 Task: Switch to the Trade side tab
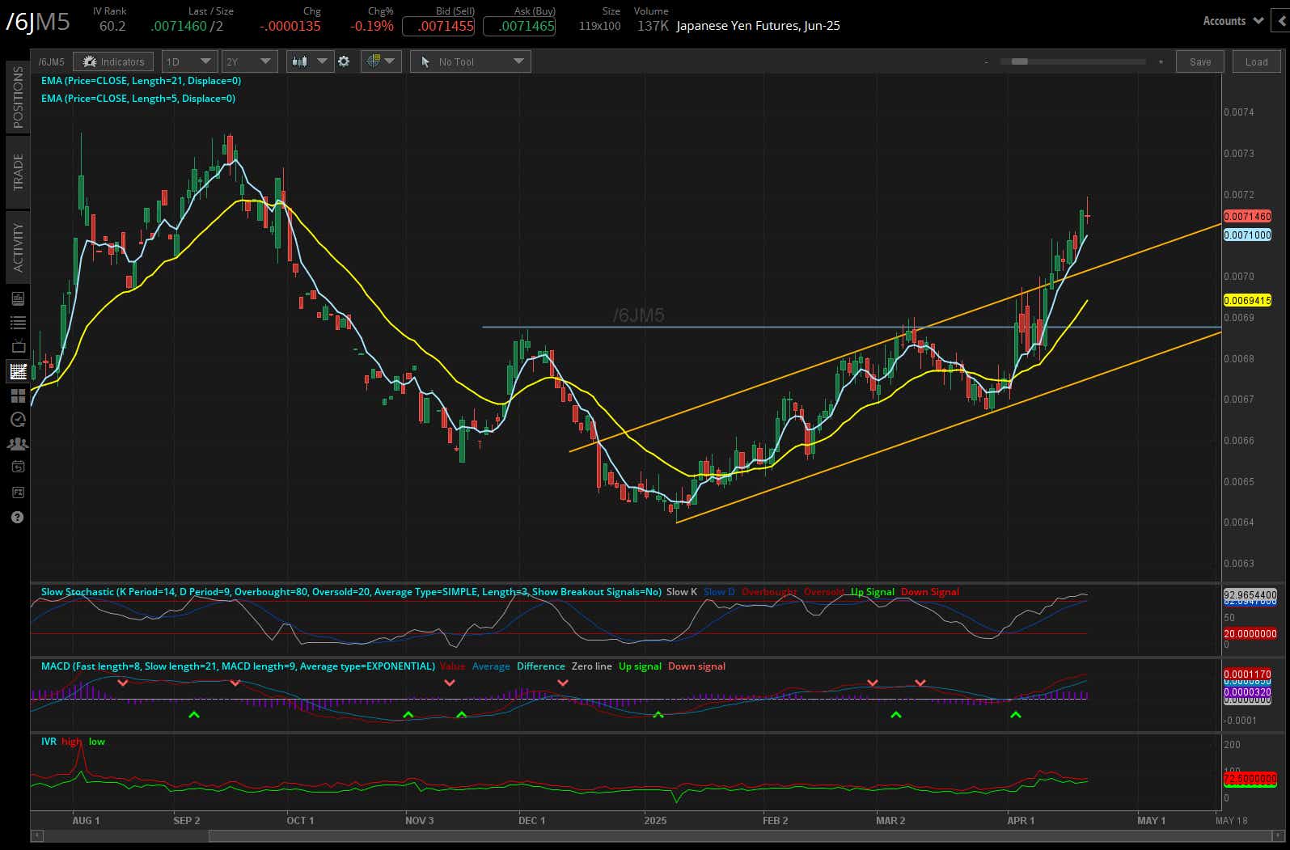coord(18,171)
